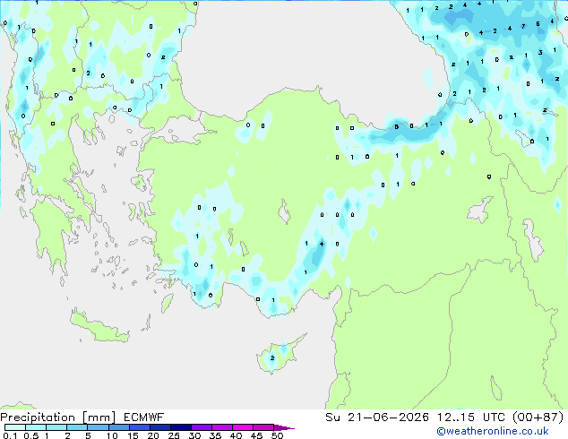This screenshot has width=568, height=439.
Task: Click the ECMWF model name label
Action: (144, 417)
